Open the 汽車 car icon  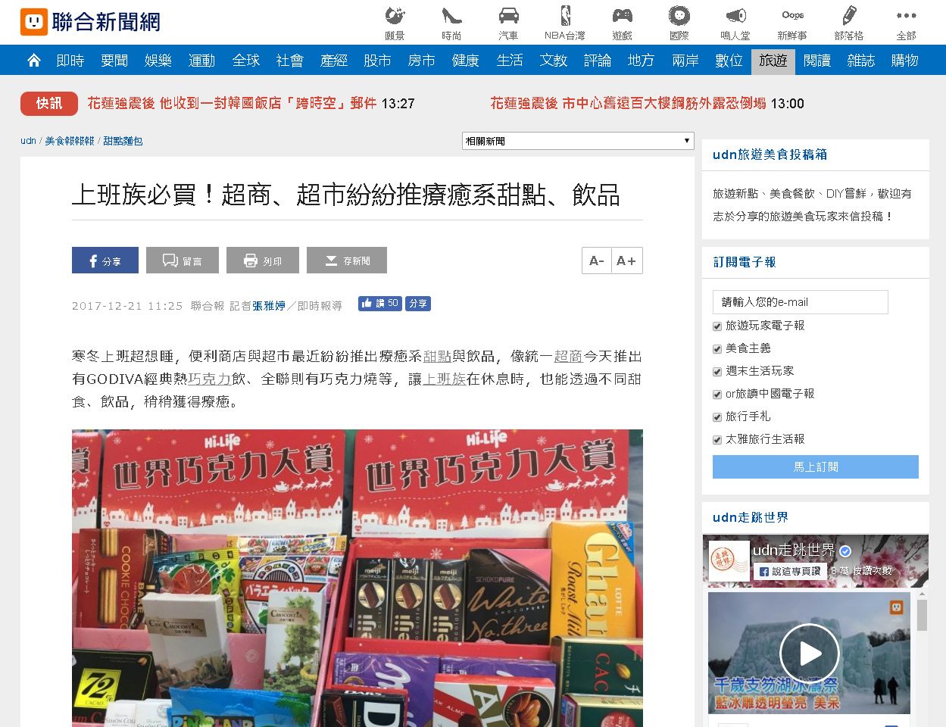coord(508,23)
